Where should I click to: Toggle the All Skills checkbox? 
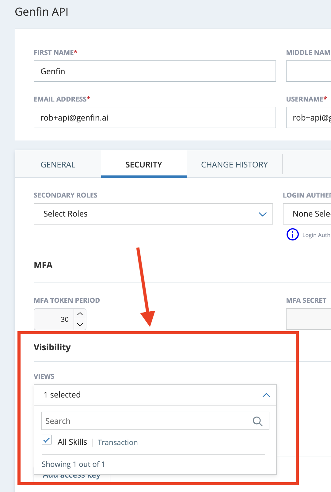pyautogui.click(x=47, y=440)
